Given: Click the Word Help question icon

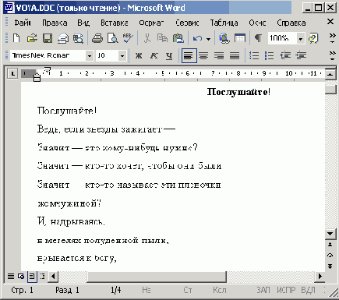Looking at the screenshot, I should [313, 38].
